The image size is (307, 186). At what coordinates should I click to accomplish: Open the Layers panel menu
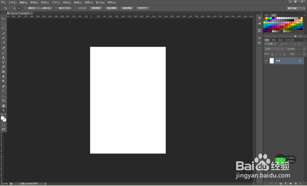(304, 40)
